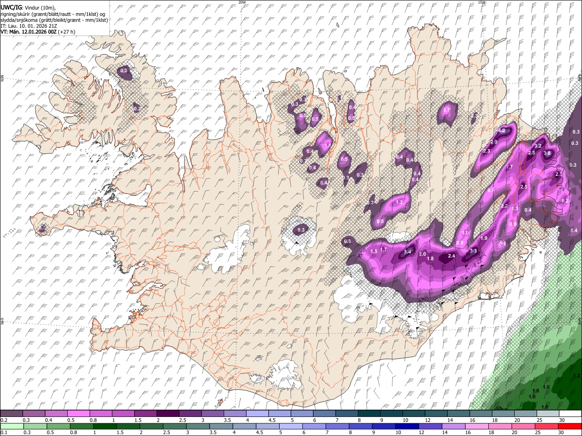Image resolution: width=582 pixels, height=436 pixels.
Task: Select the 'IT: Lau. 10. 01. 2026 21Z' line
Action: coord(29,26)
